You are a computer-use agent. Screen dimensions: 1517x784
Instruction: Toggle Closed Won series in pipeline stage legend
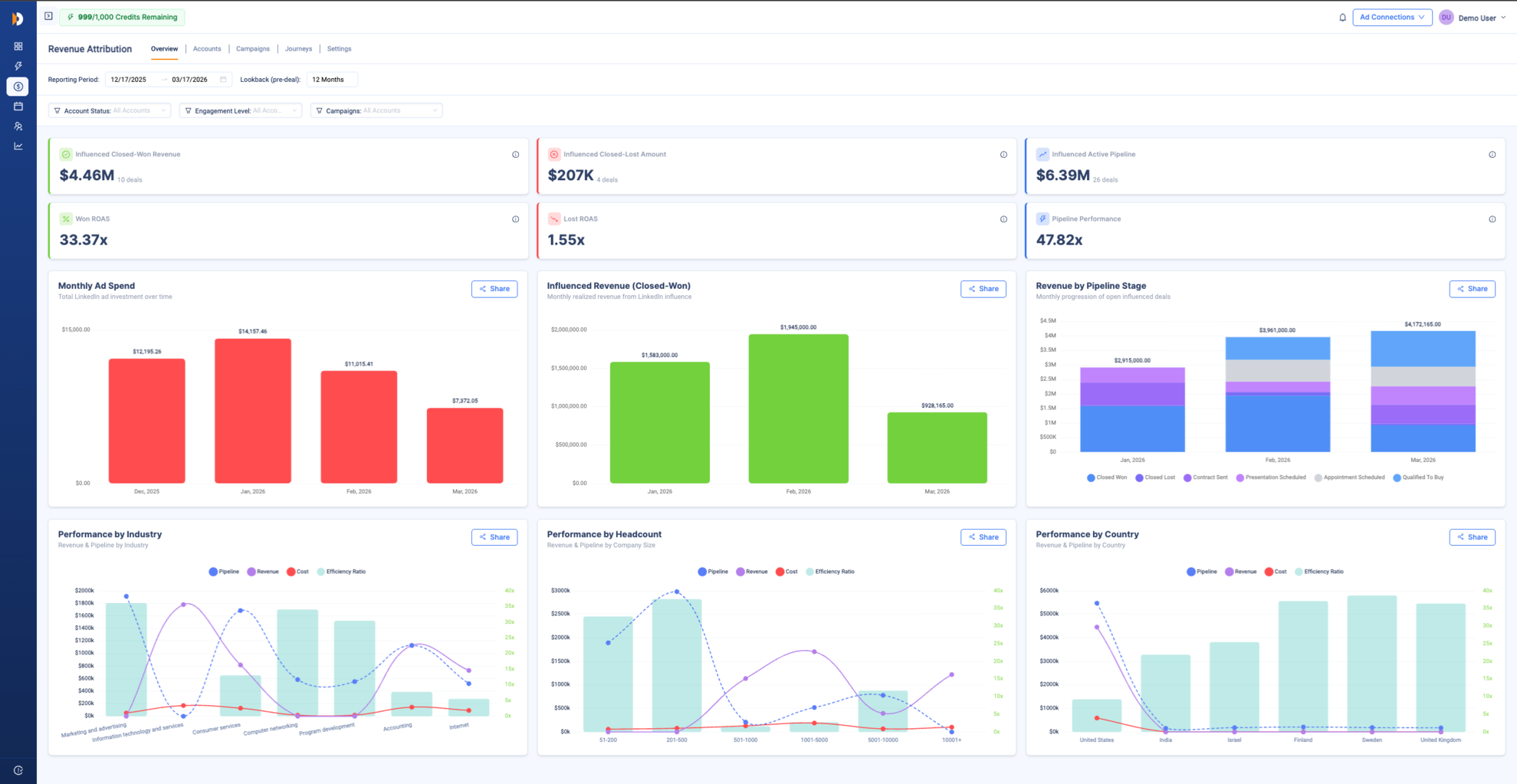click(1107, 477)
